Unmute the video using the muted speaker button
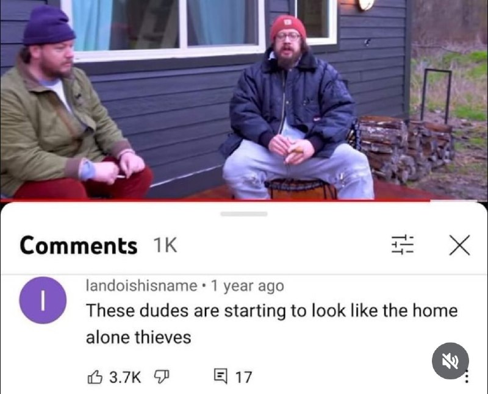488x394 pixels. pyautogui.click(x=450, y=360)
